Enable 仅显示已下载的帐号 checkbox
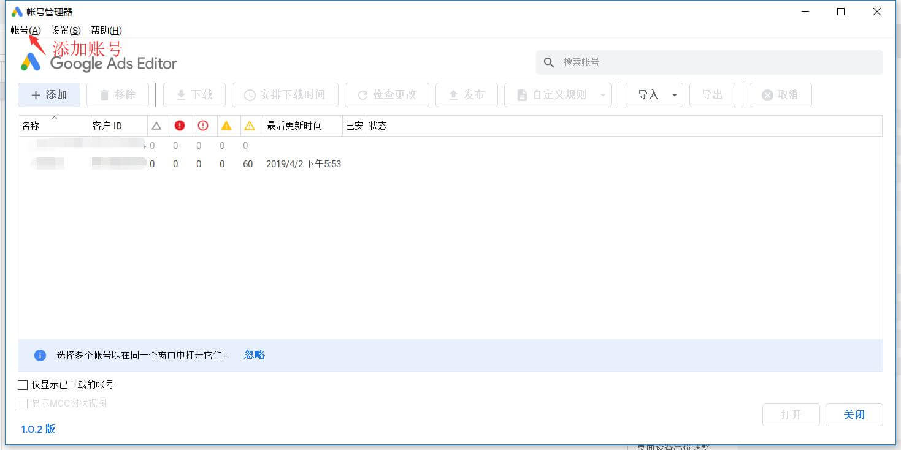Viewport: 901px width, 450px height. [x=23, y=385]
